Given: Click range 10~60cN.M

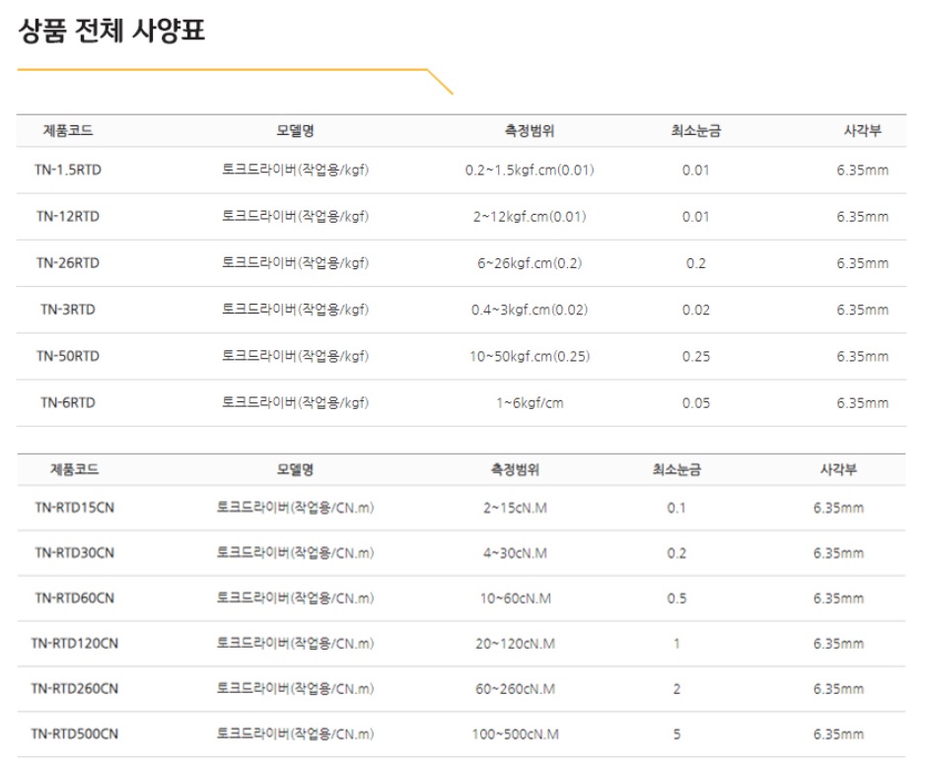Looking at the screenshot, I should [x=515, y=599].
